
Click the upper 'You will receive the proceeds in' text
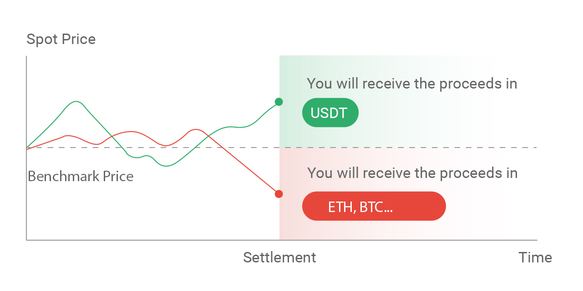[412, 84]
